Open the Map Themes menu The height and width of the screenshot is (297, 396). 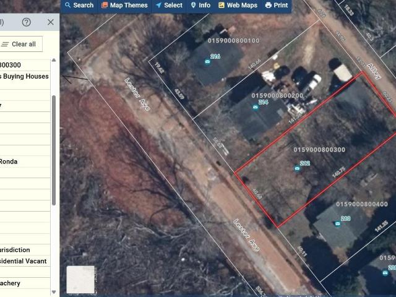[x=124, y=6]
